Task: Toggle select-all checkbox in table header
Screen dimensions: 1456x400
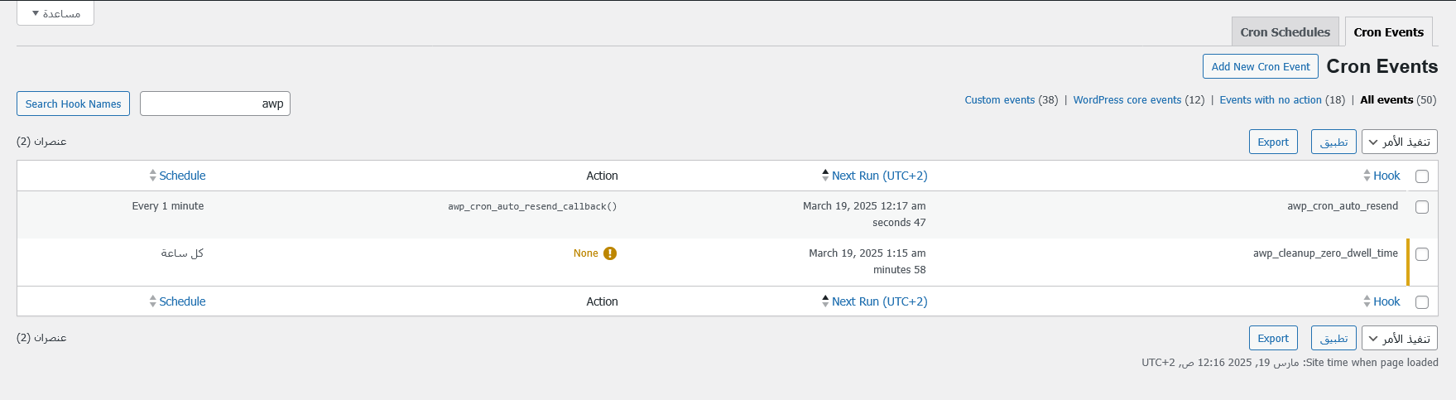Action: pyautogui.click(x=1422, y=176)
